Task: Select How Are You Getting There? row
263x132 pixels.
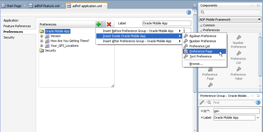Action: point(70,41)
